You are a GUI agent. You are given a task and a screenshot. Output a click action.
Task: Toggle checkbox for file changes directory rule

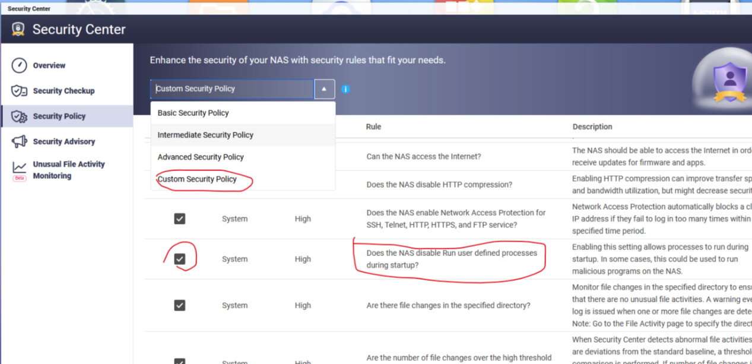(x=180, y=305)
